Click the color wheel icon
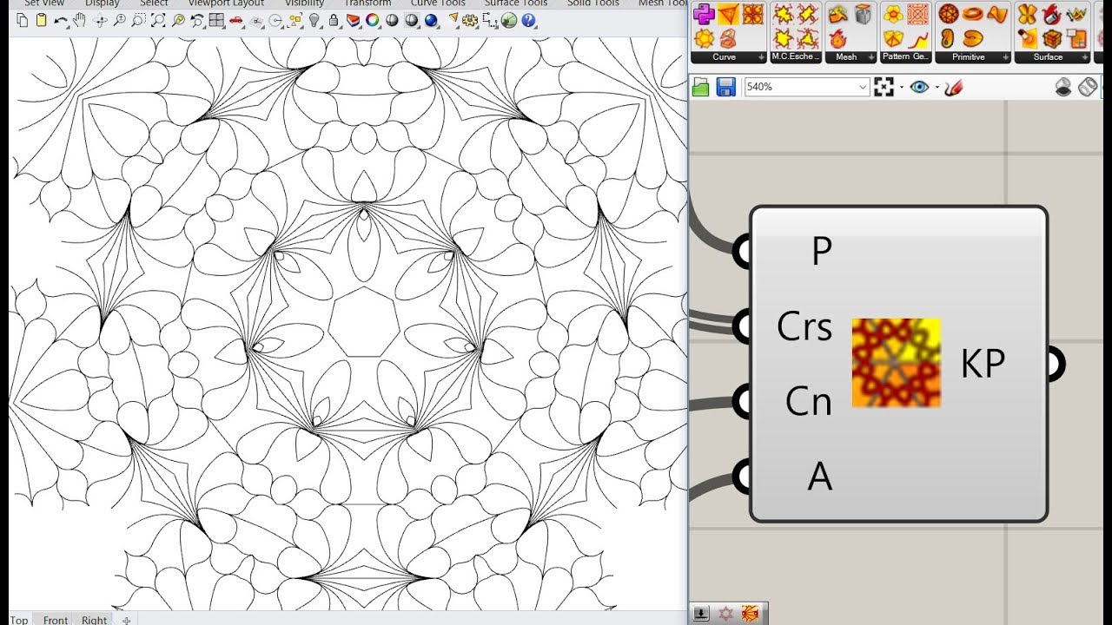The image size is (1112, 625). (x=373, y=21)
